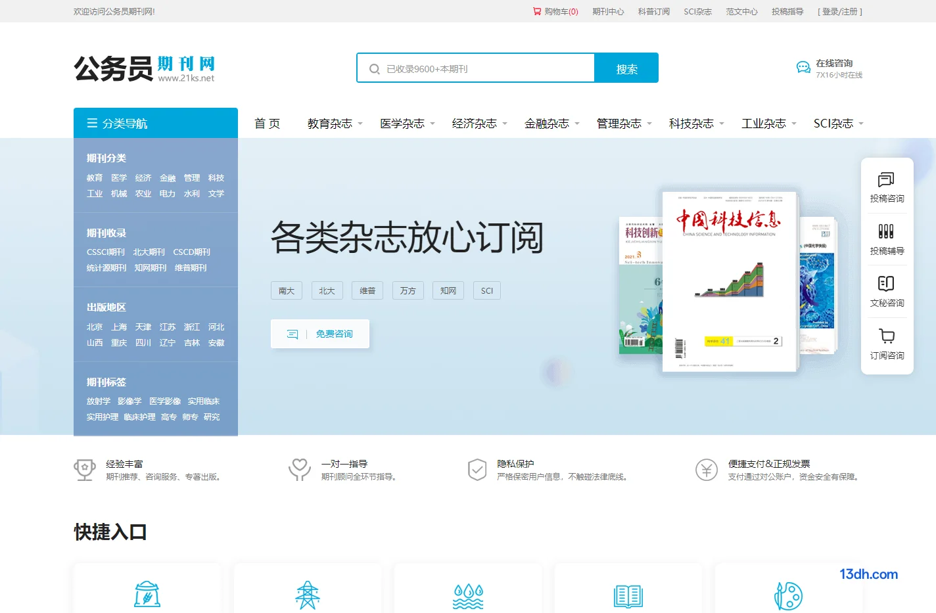The height and width of the screenshot is (613, 936).
Task: Click the 科技创新 magazine cover
Action: [x=641, y=286]
